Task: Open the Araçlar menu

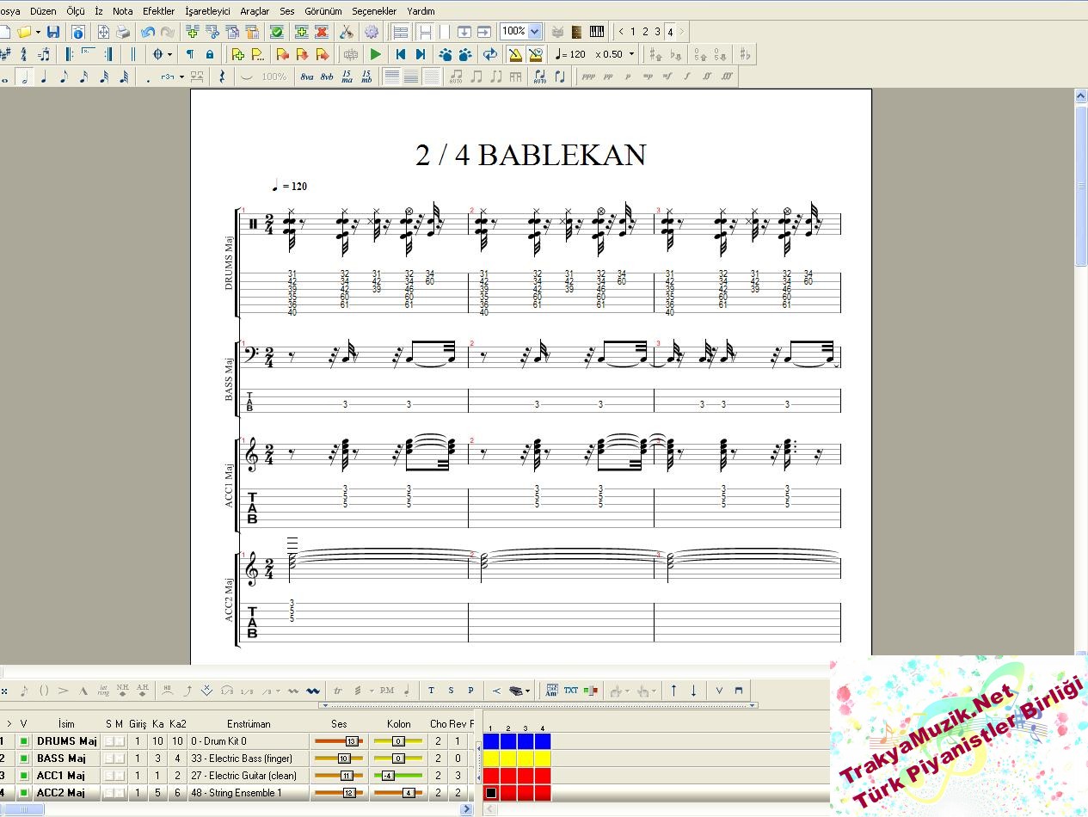Action: (255, 11)
